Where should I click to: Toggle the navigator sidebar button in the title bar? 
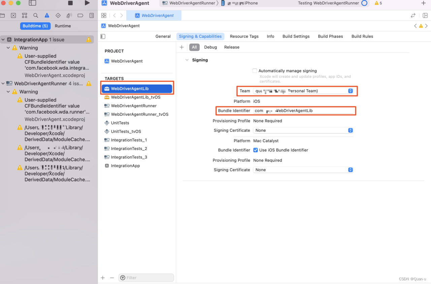pos(32,3)
